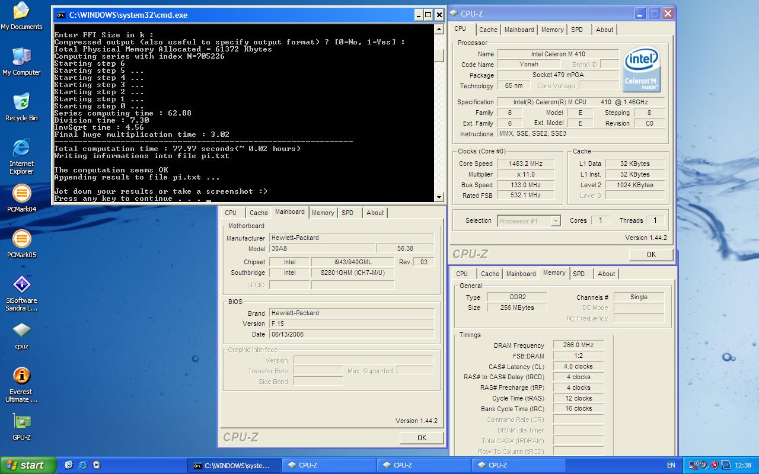The height and width of the screenshot is (474, 759).
Task: Click the memory Size value 256 MBytes
Action: (517, 308)
